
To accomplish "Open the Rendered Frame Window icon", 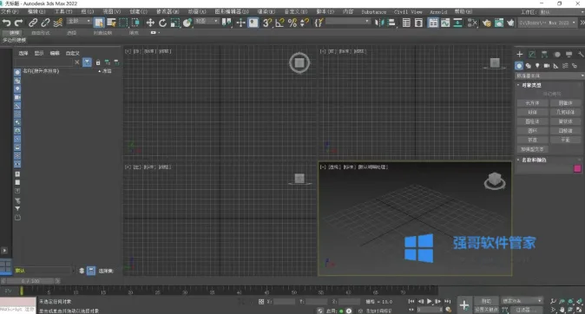I will (x=499, y=23).
